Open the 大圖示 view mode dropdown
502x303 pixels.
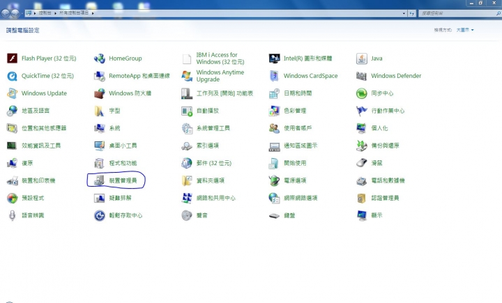click(x=465, y=30)
